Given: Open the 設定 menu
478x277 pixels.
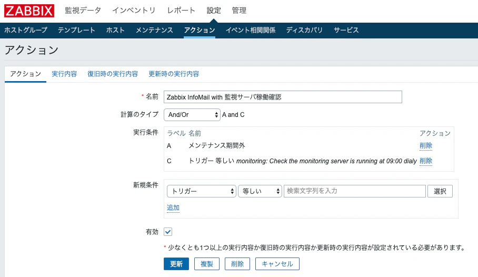Looking at the screenshot, I should tap(214, 11).
